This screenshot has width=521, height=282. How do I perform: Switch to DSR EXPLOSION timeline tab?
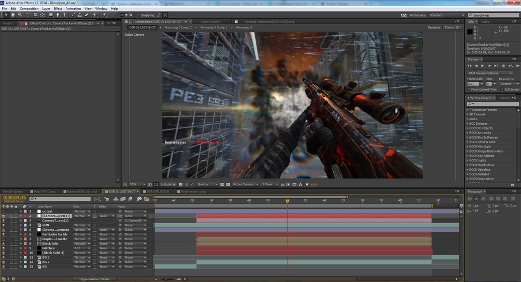coord(158,191)
